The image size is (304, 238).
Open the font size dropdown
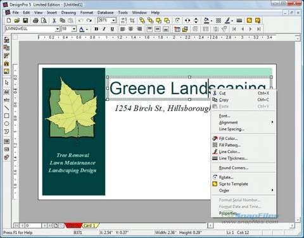74,29
